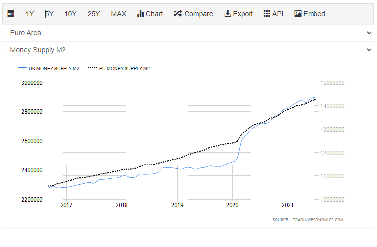The width and height of the screenshot is (377, 247).
Task: Open the Chart type menu label
Action: (154, 14)
